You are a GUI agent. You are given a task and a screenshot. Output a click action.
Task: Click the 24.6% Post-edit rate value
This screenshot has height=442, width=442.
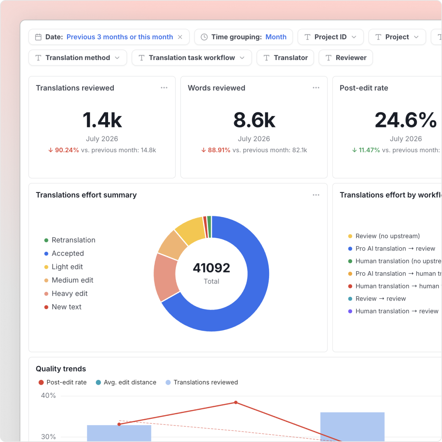point(406,120)
